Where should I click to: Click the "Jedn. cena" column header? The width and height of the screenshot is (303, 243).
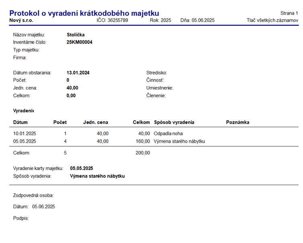(x=96, y=122)
